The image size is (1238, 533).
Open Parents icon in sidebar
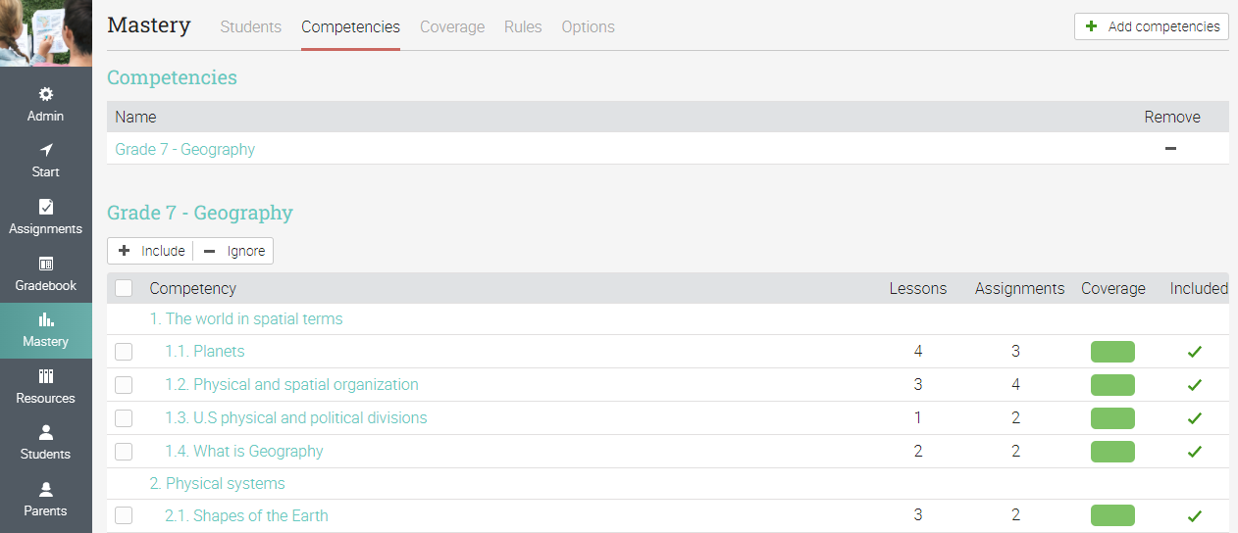coord(46,490)
